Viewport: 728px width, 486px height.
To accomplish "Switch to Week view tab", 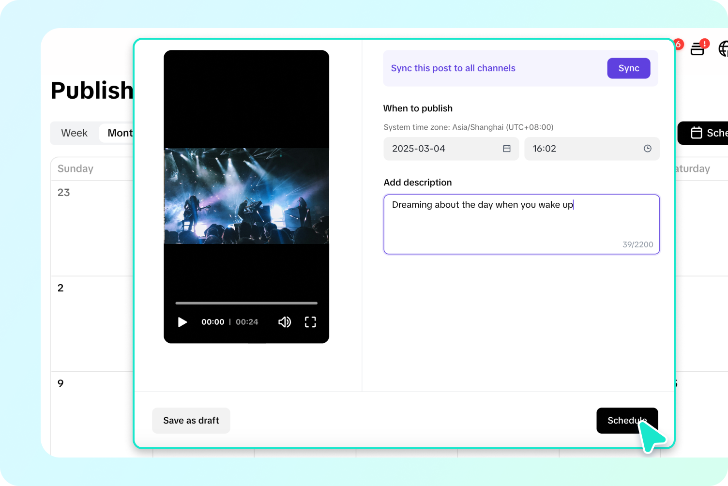I will [x=75, y=133].
